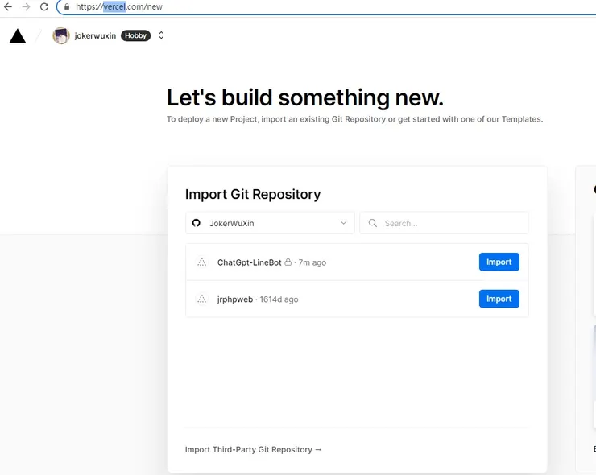Click the chevron in the JokerWuXin selector
This screenshot has height=475, width=596.
(x=343, y=223)
